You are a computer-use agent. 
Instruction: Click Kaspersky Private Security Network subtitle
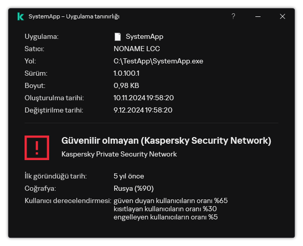(119, 154)
